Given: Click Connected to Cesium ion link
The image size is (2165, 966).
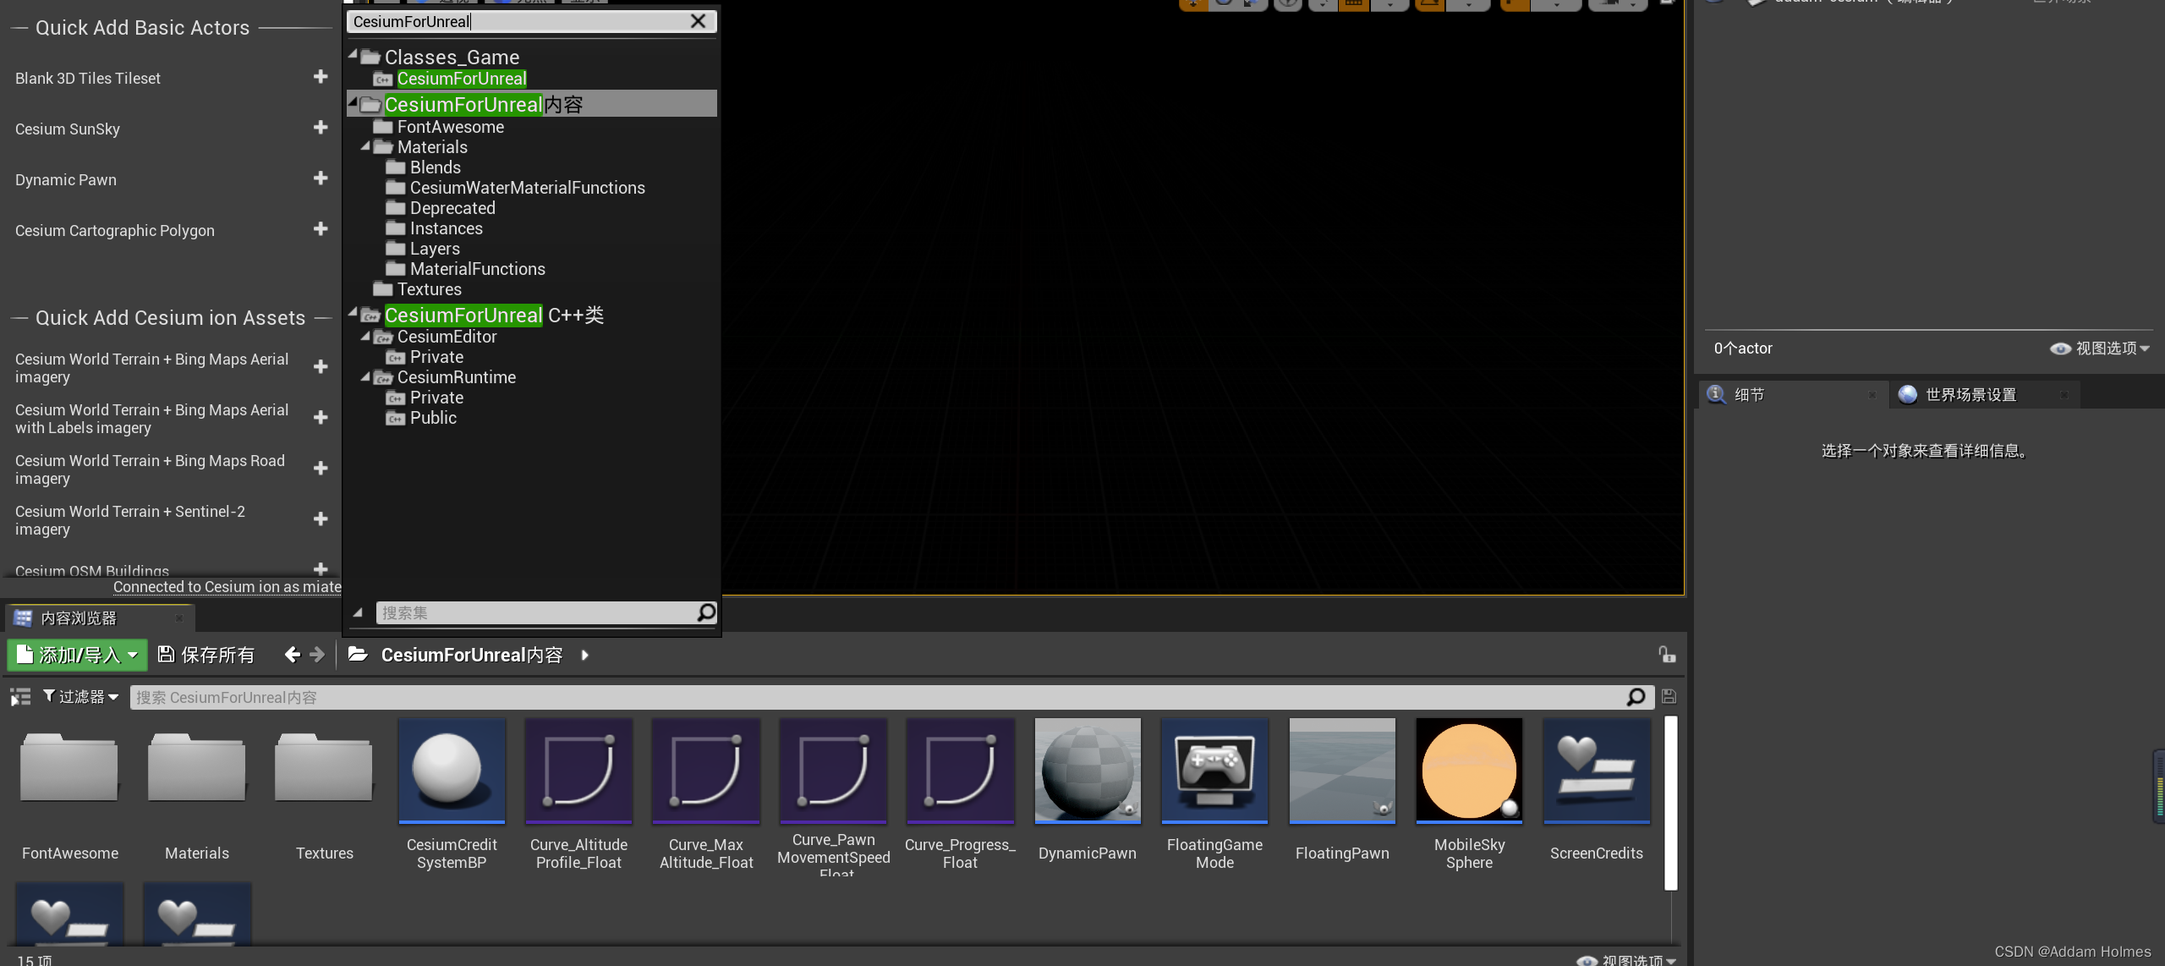Looking at the screenshot, I should (227, 587).
